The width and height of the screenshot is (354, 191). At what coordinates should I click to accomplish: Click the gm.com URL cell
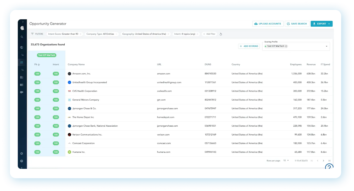click(x=161, y=100)
